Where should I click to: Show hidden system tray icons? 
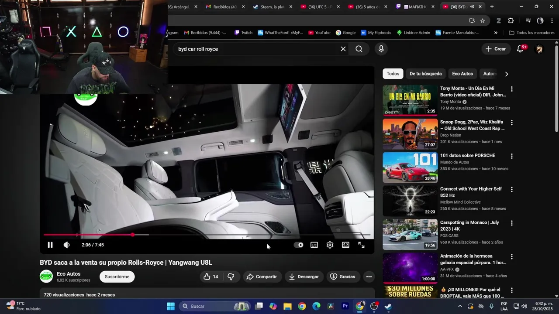[x=460, y=306]
